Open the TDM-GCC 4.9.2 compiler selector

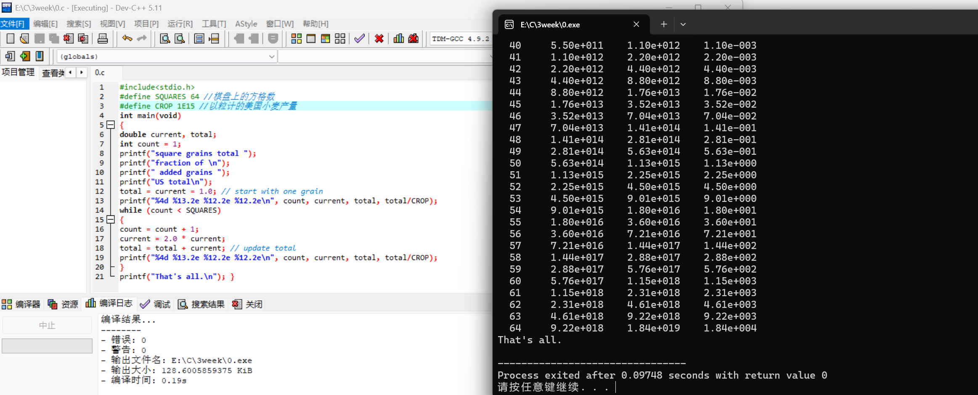(461, 39)
